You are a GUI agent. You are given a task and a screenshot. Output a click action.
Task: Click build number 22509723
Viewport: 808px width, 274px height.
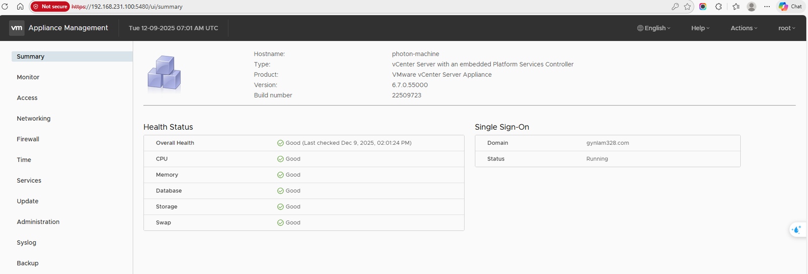click(x=407, y=95)
